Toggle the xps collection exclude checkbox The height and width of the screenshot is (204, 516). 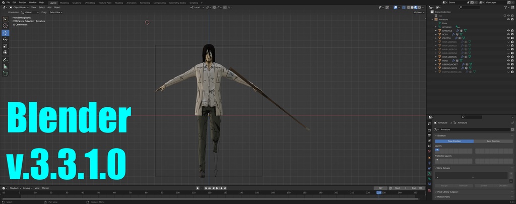coord(505,16)
